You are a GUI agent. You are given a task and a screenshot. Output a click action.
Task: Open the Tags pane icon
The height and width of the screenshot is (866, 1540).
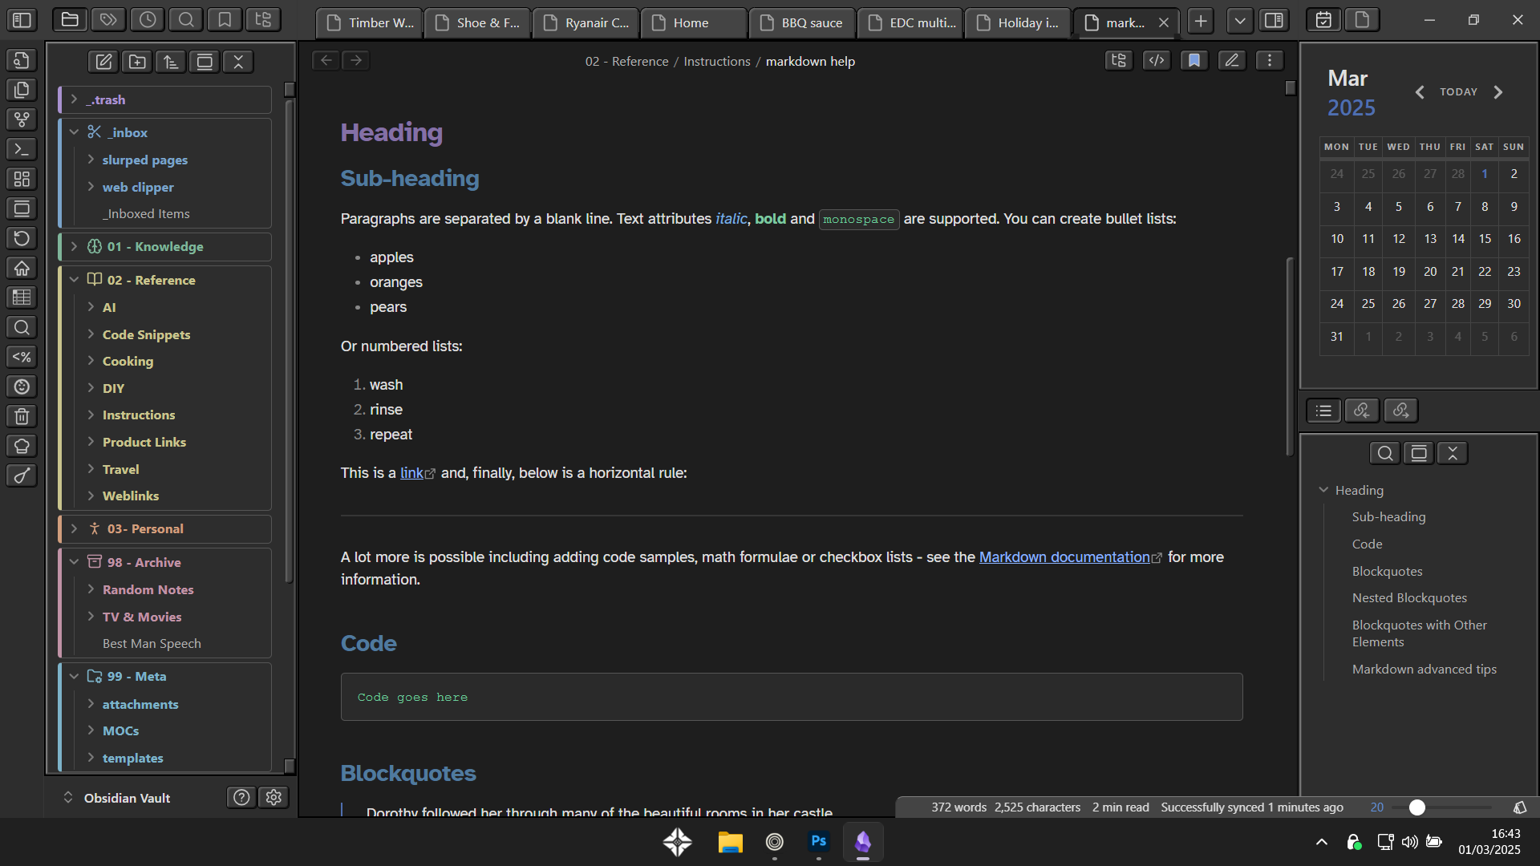coord(108,20)
